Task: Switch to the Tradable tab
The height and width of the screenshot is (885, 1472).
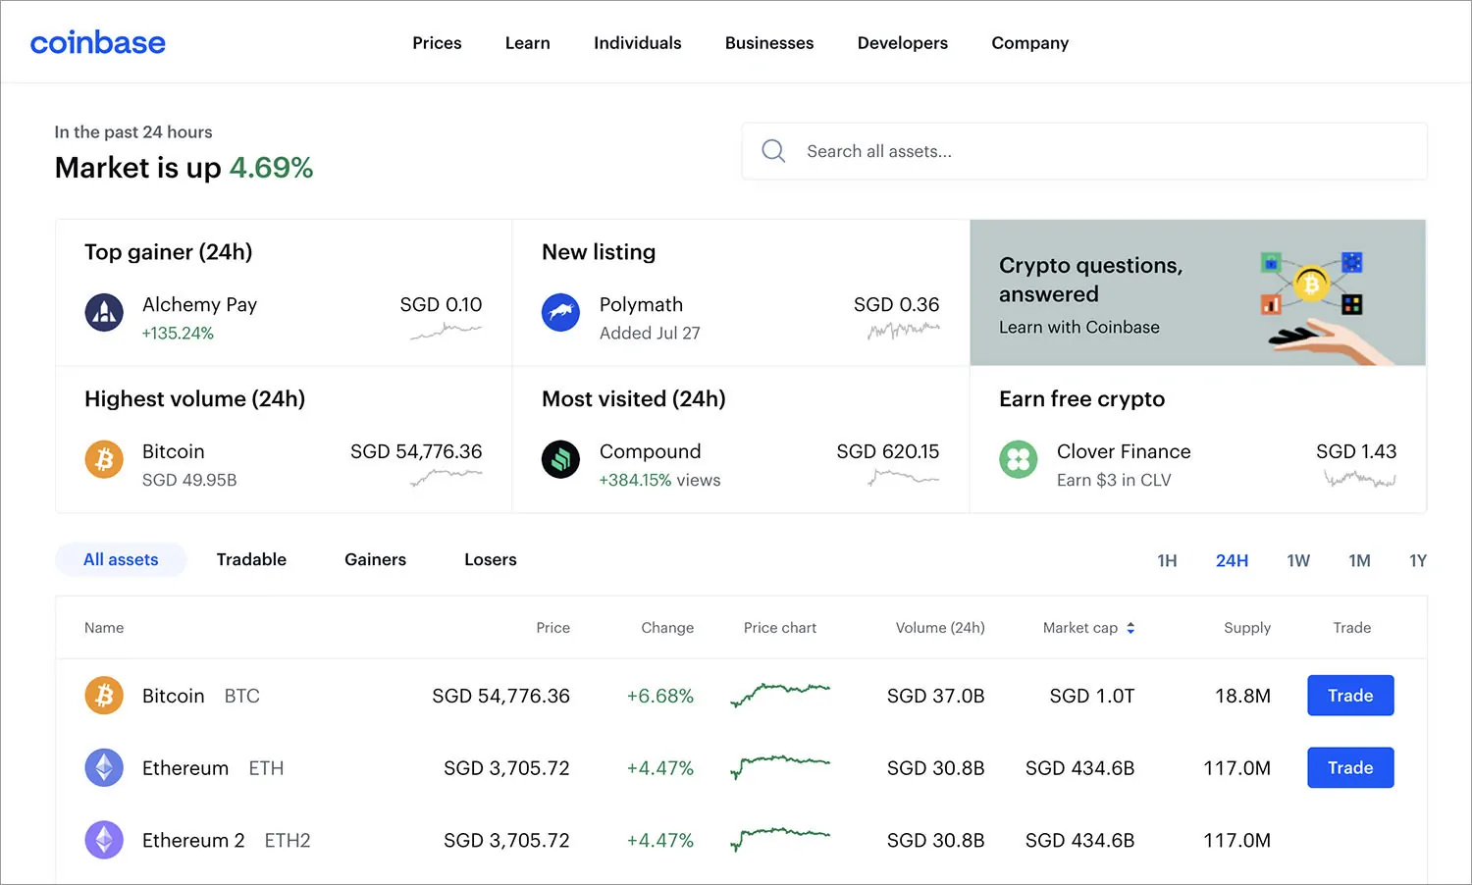Action: [x=251, y=559]
